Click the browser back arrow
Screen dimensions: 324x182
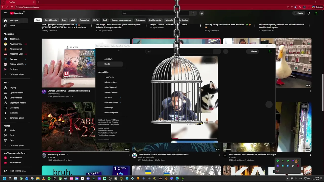tap(3, 7)
